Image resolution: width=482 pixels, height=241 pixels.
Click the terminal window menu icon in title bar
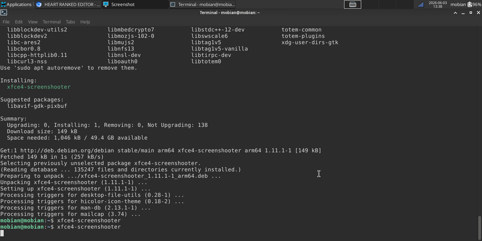pyautogui.click(x=4, y=13)
